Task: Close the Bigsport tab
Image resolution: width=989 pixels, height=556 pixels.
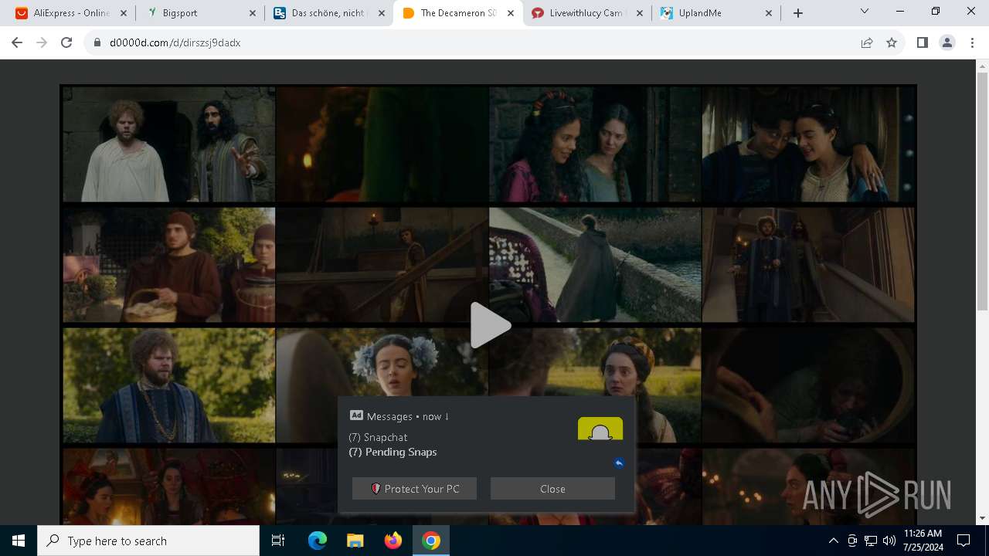Action: (x=253, y=13)
